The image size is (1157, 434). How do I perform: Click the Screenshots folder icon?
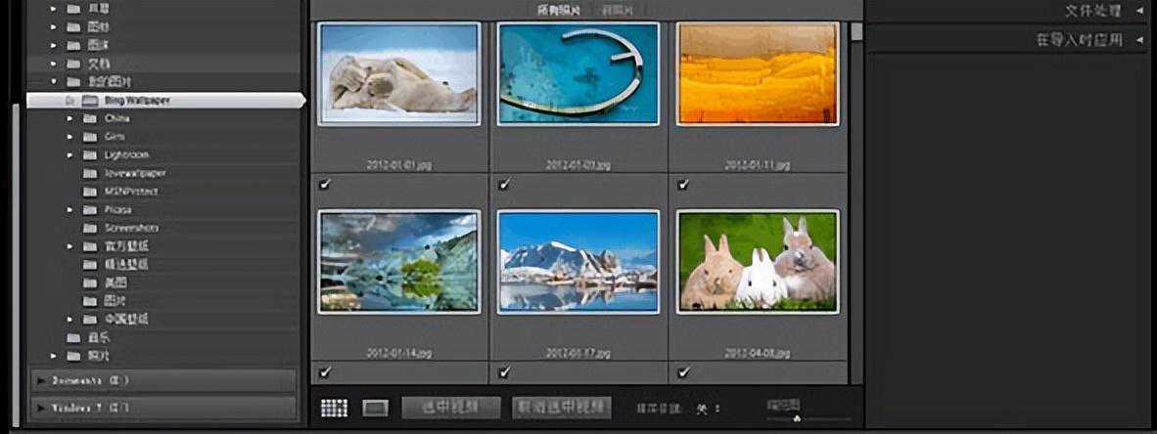(x=90, y=228)
